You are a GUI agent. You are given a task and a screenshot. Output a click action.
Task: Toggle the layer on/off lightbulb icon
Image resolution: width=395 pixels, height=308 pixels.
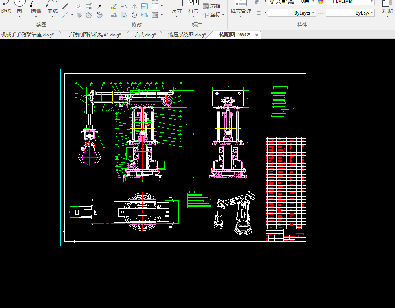tap(272, 2)
